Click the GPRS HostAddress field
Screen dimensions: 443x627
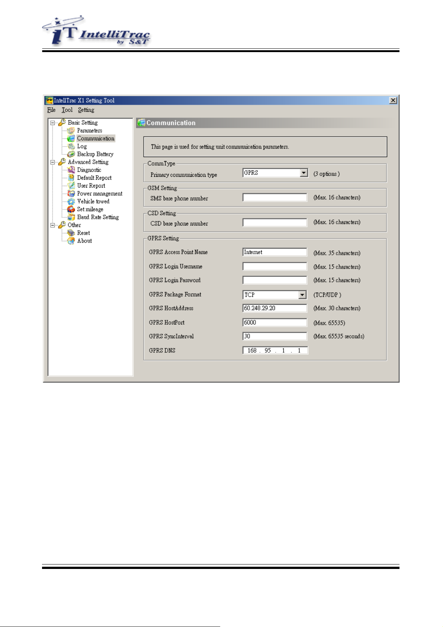pos(275,308)
